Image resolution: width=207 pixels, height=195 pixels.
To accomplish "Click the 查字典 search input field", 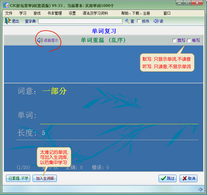I will click(x=80, y=21).
